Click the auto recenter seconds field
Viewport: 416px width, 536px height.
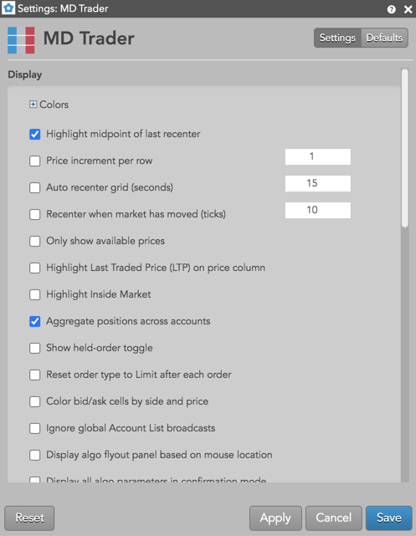coord(318,183)
